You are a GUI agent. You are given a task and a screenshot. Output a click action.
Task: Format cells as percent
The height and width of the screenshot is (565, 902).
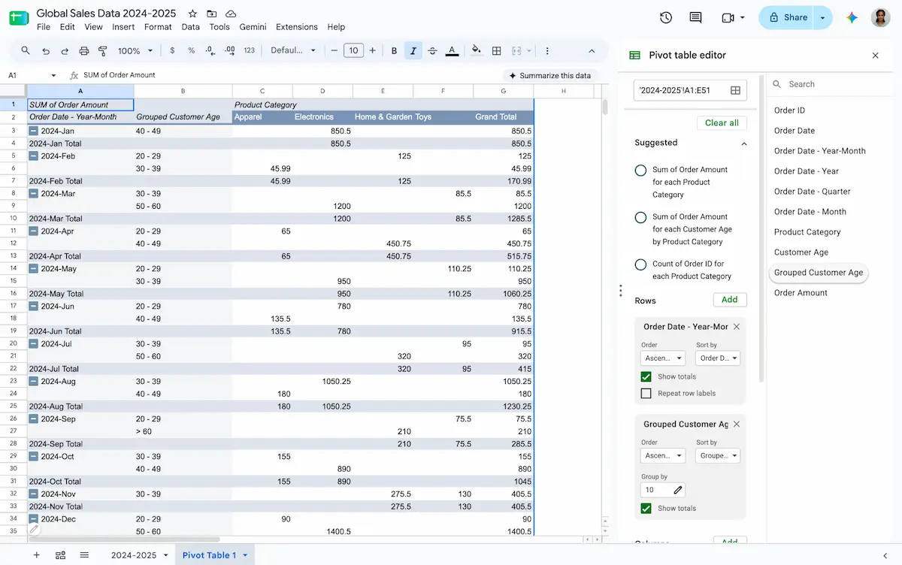(191, 50)
